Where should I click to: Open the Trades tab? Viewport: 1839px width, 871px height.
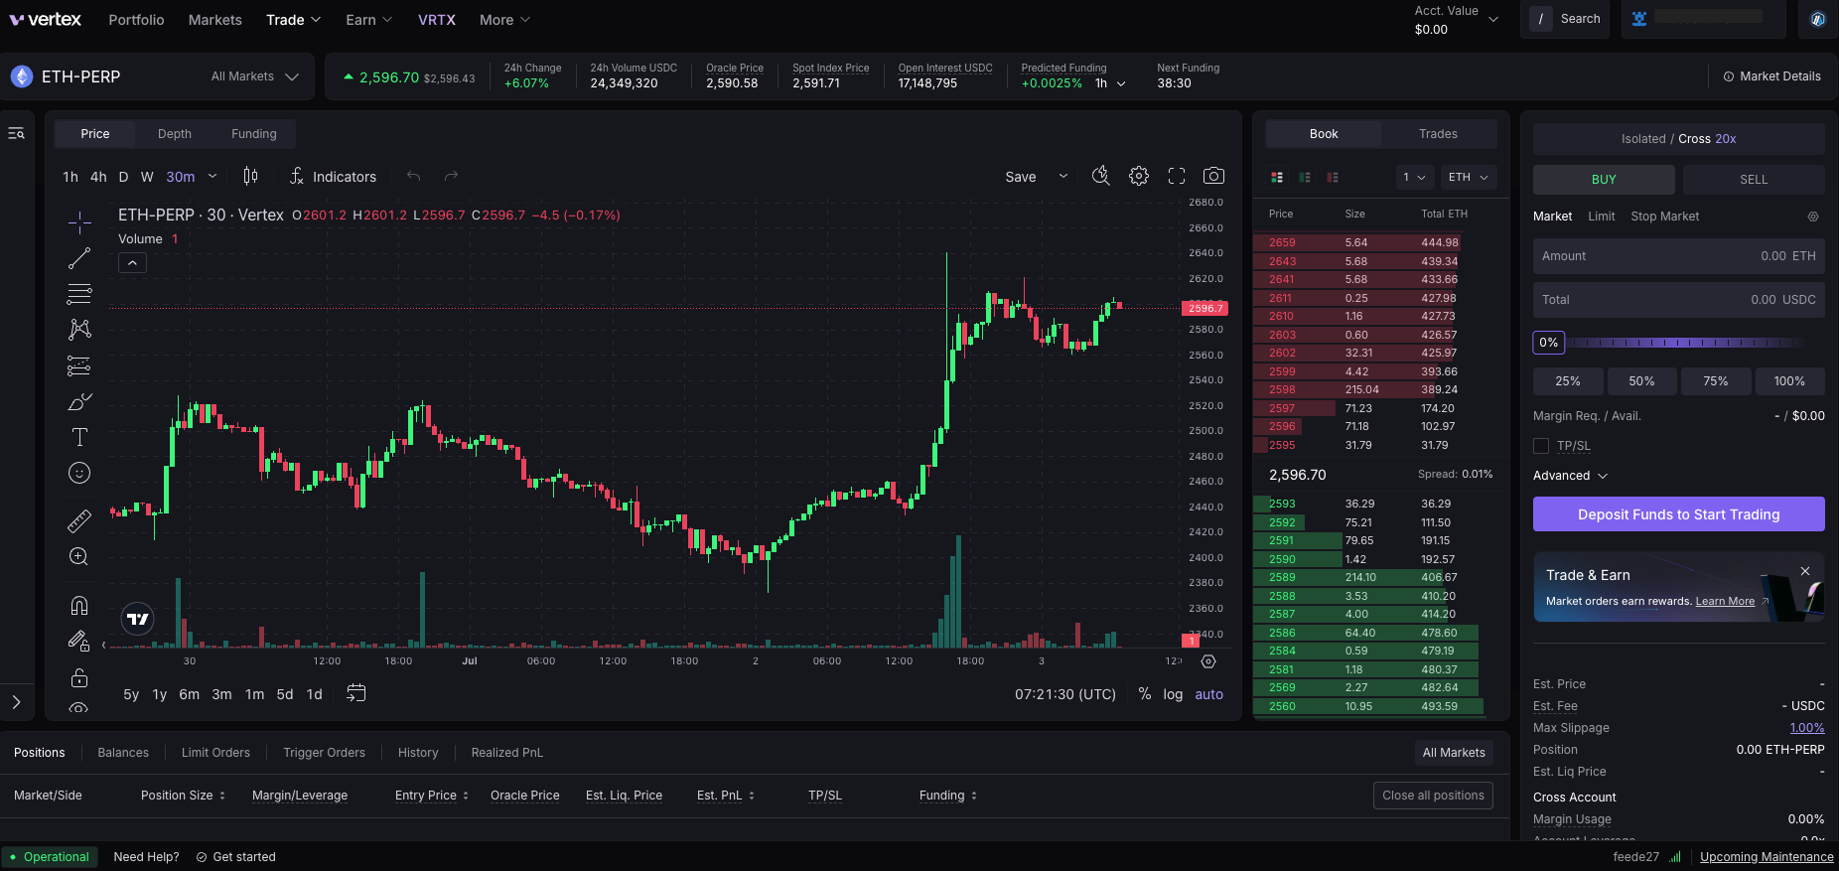pos(1438,134)
